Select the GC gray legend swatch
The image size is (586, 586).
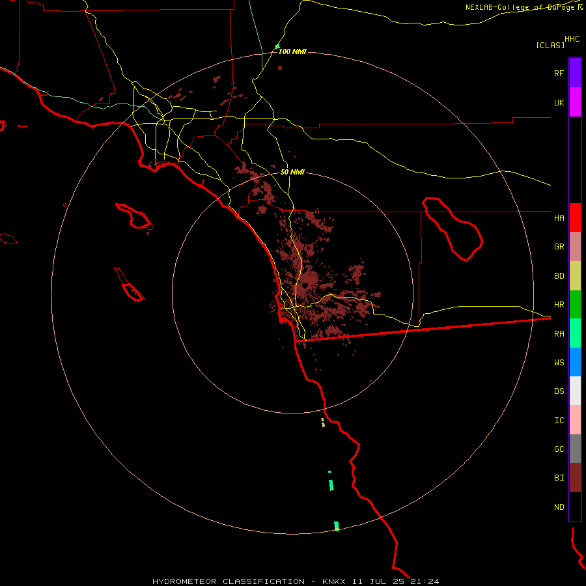[x=575, y=449]
